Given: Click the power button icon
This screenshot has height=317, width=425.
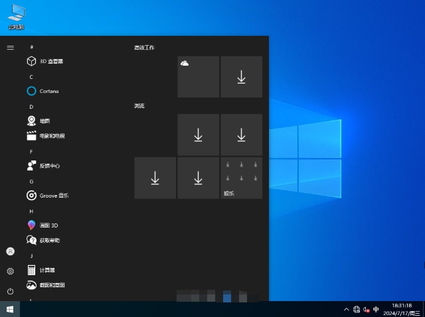Looking at the screenshot, I should point(10,291).
